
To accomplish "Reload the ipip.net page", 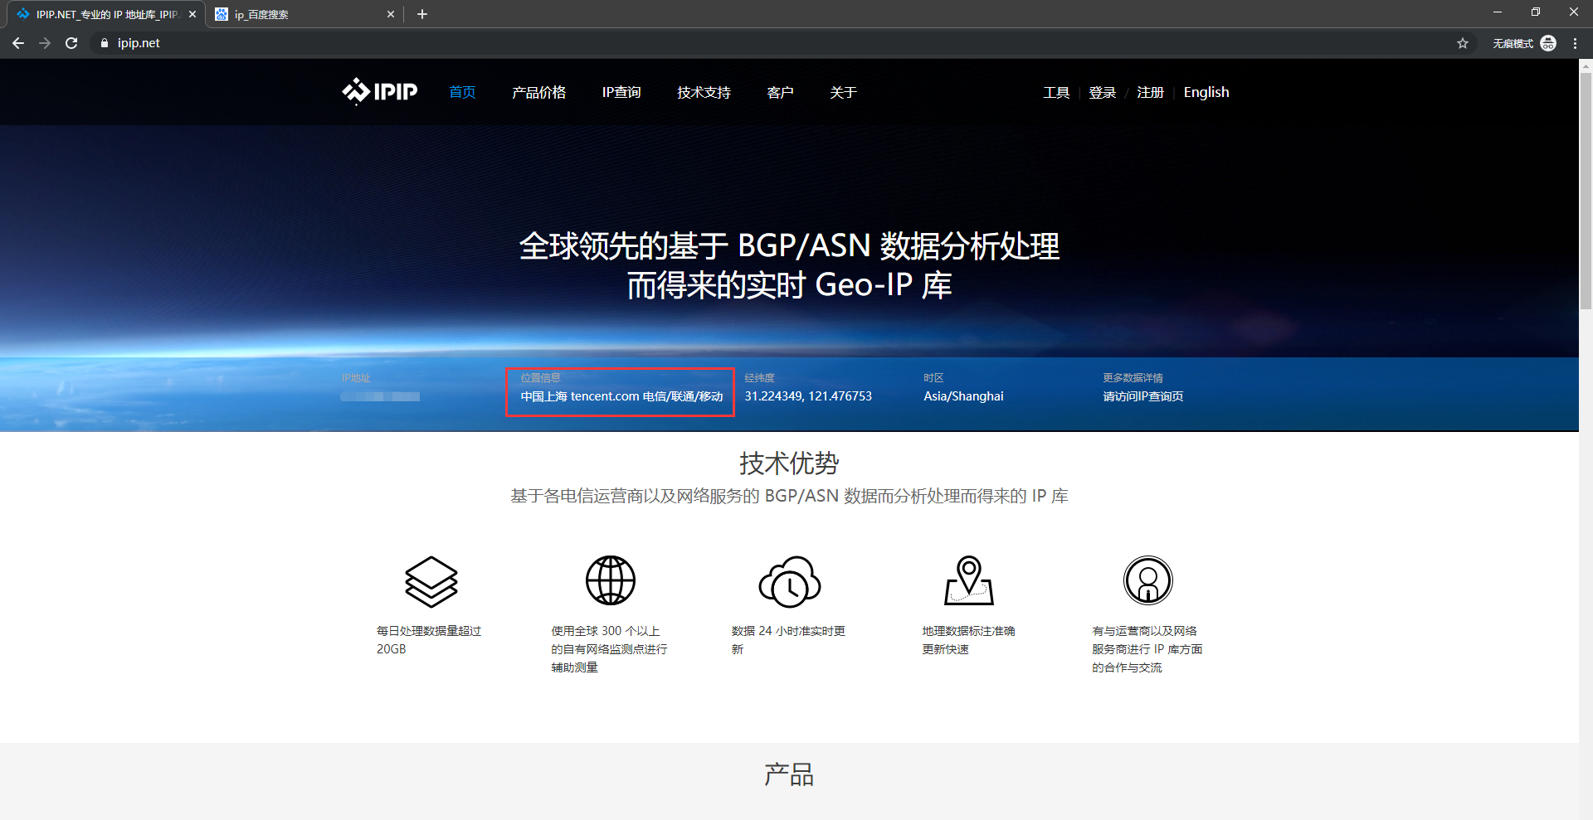I will (71, 43).
